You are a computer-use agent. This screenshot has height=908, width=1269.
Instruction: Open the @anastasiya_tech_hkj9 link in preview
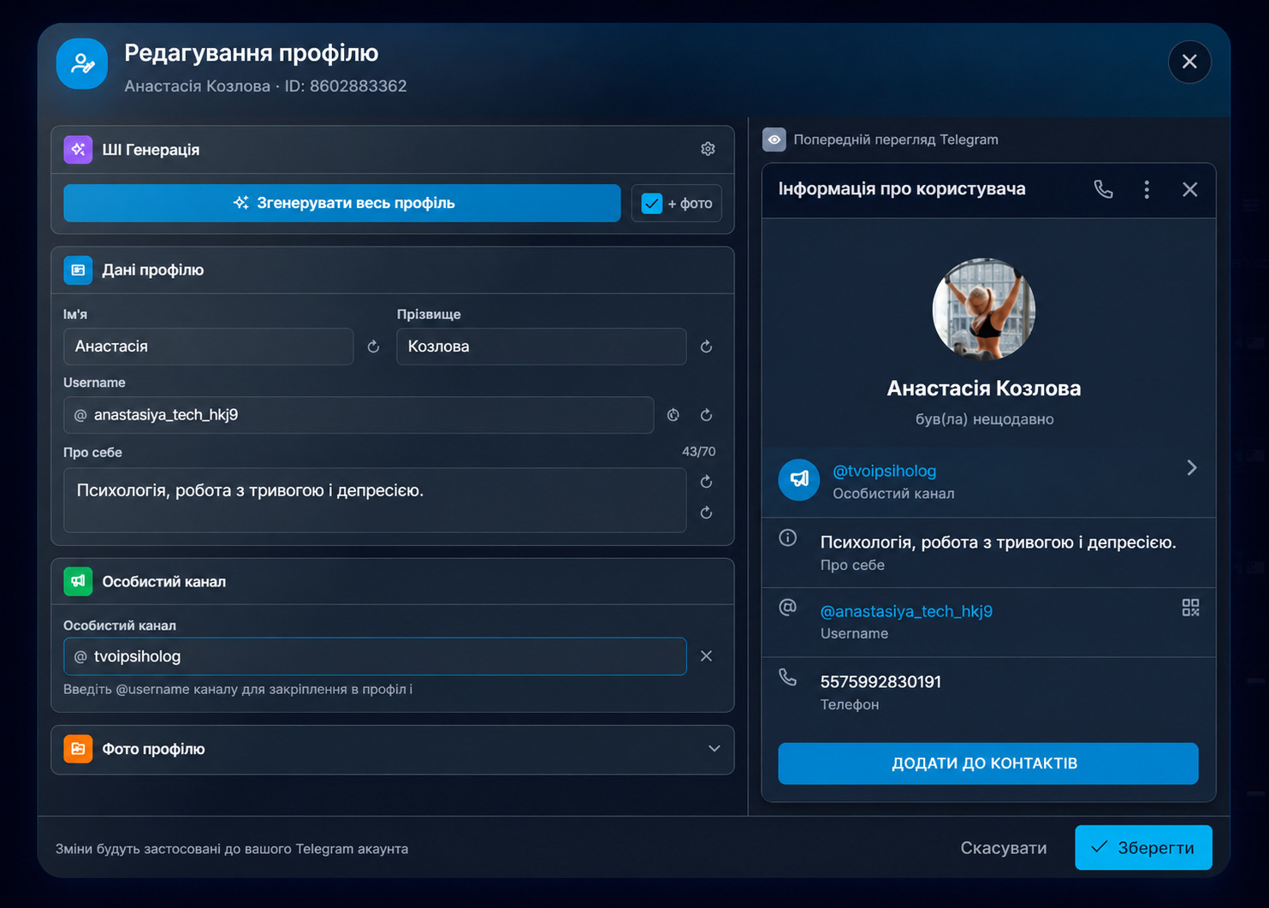coord(906,611)
